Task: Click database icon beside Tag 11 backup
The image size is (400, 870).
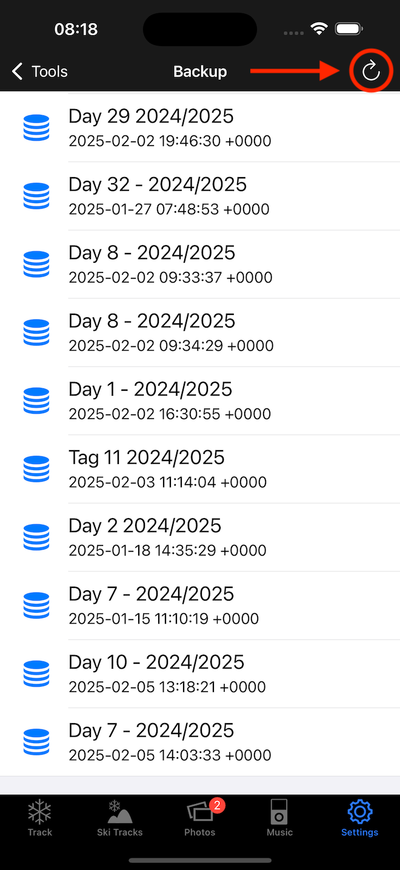Action: (x=36, y=469)
